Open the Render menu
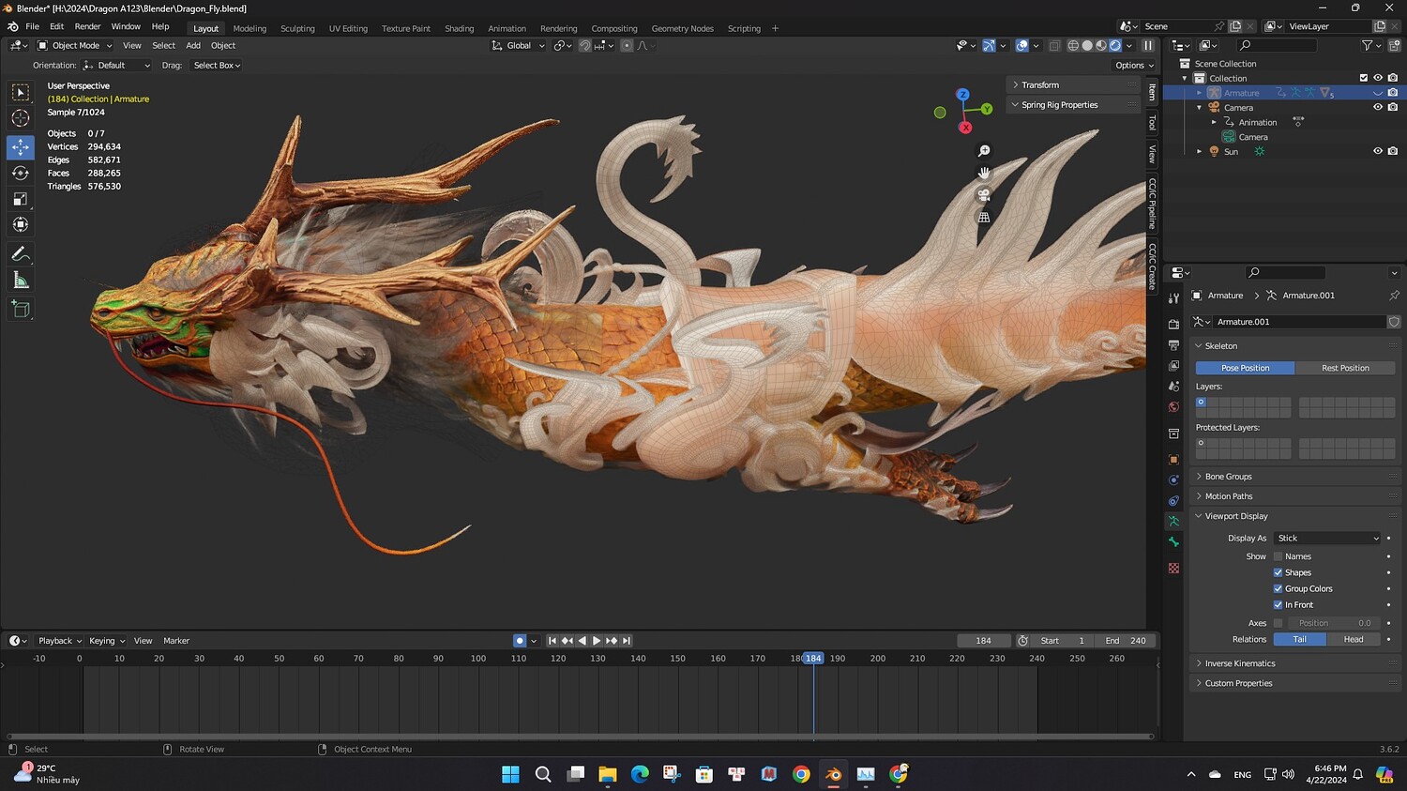Viewport: 1407px width, 791px height. tap(87, 26)
